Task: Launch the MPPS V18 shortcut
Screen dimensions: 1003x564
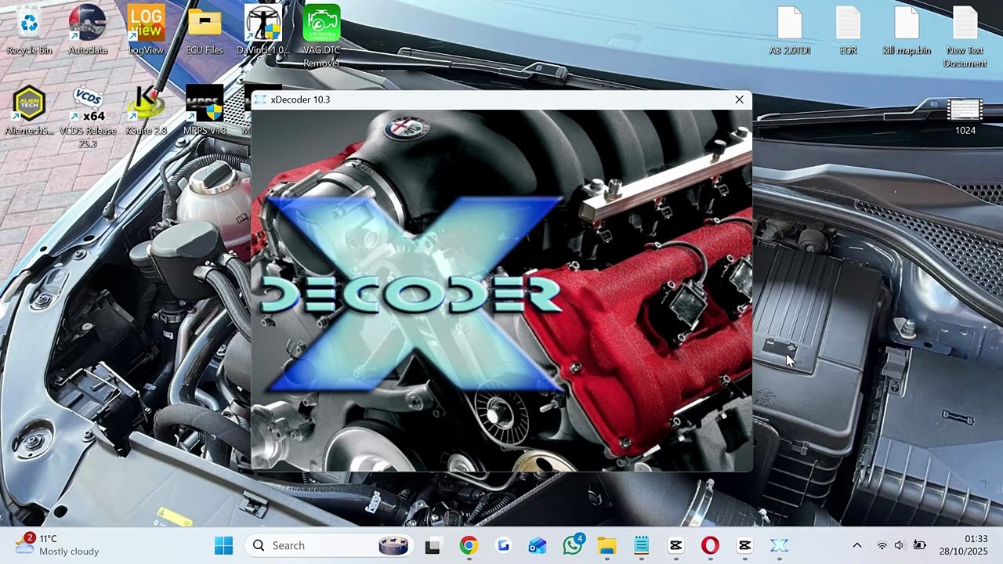Action: (x=205, y=110)
